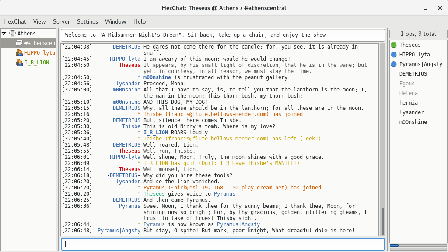Open the View menu
The width and height of the screenshot is (448, 252).
[39, 21]
